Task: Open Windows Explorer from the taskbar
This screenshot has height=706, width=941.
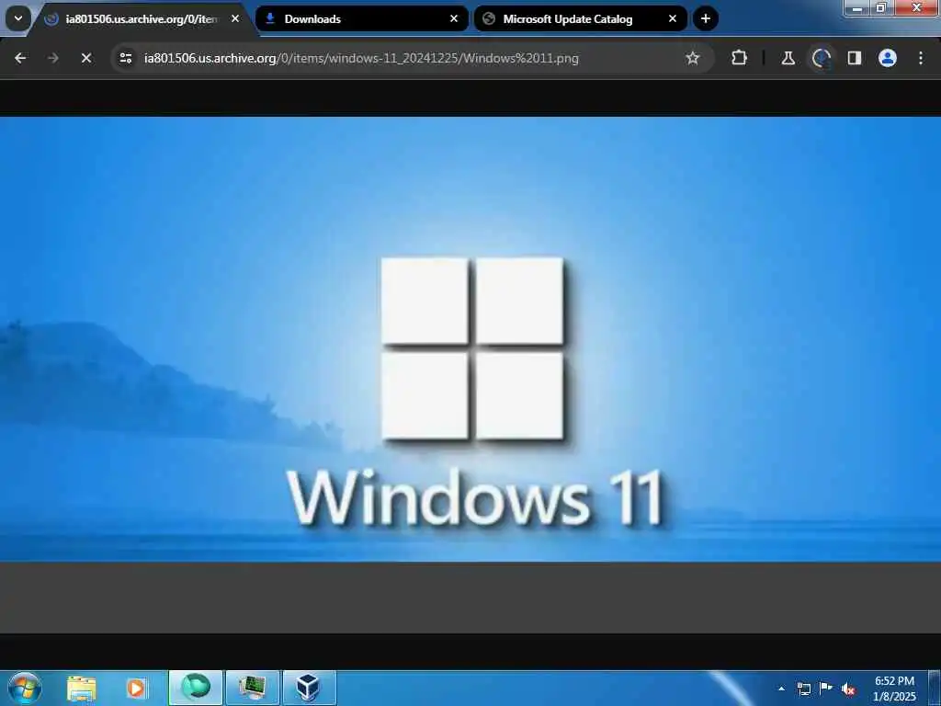Action: point(81,688)
